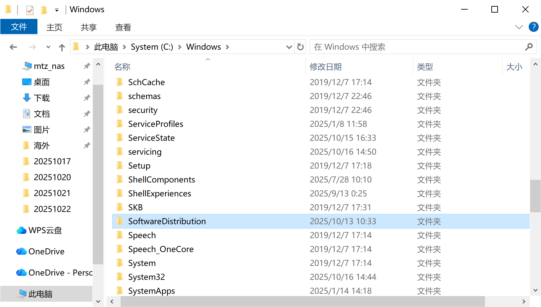Open the recent locations dropdown
The height and width of the screenshot is (307, 541).
click(48, 47)
